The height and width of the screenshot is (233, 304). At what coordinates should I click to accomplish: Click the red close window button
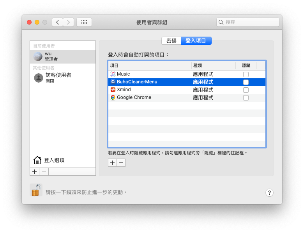point(29,22)
